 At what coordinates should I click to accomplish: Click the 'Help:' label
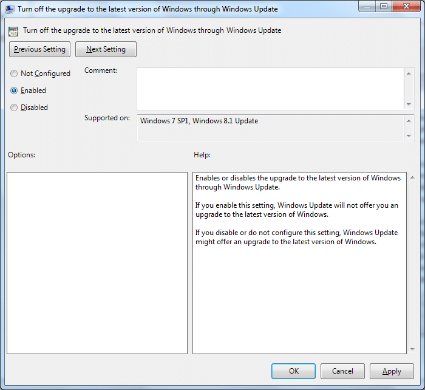coord(202,155)
